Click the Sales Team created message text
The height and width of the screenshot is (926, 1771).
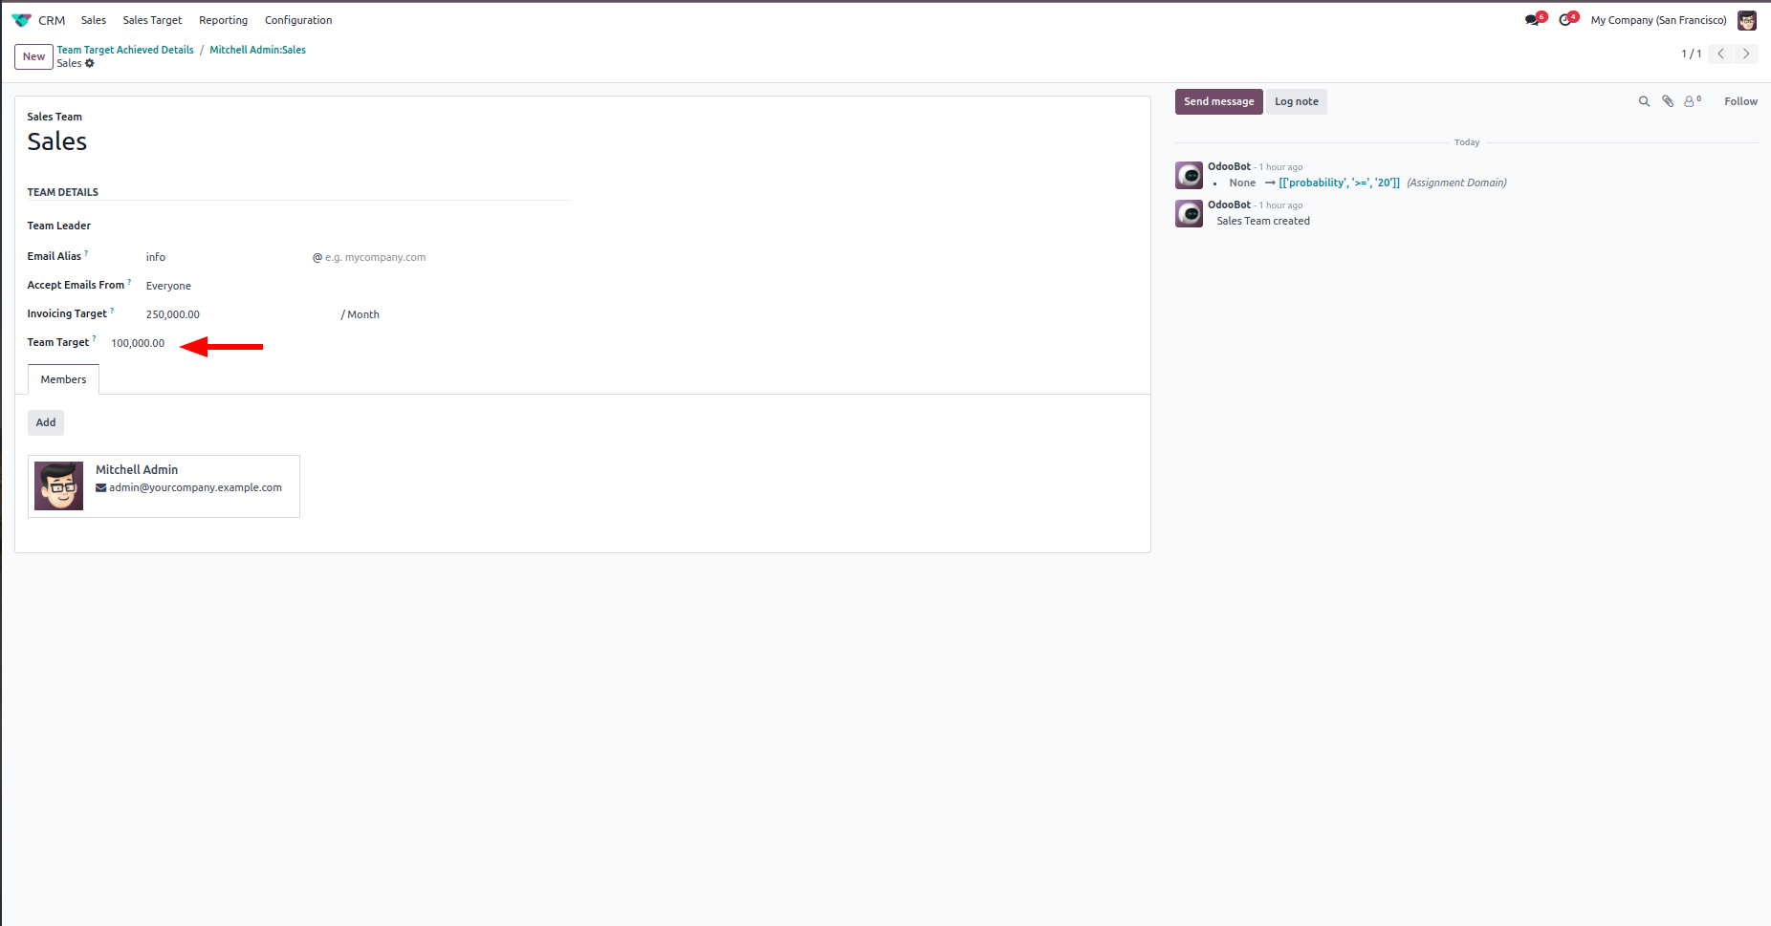click(1263, 221)
